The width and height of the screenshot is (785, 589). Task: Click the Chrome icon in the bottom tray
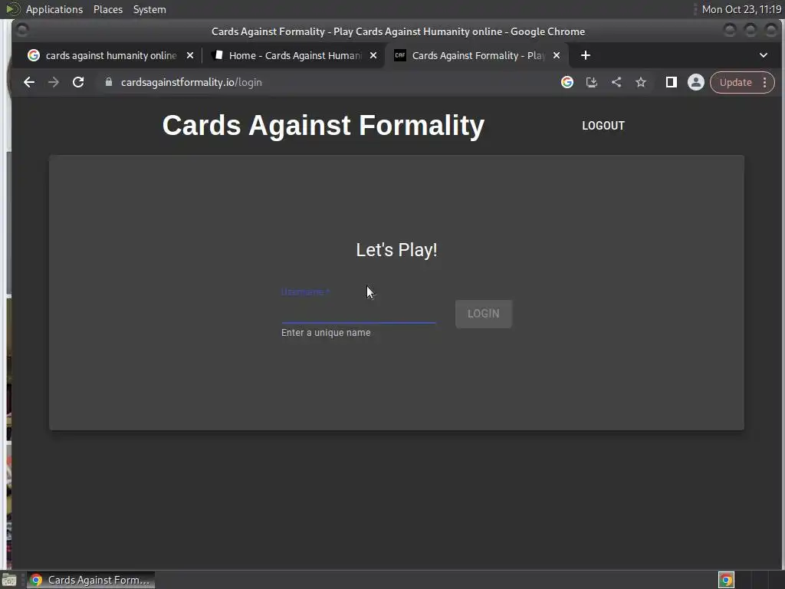726,580
